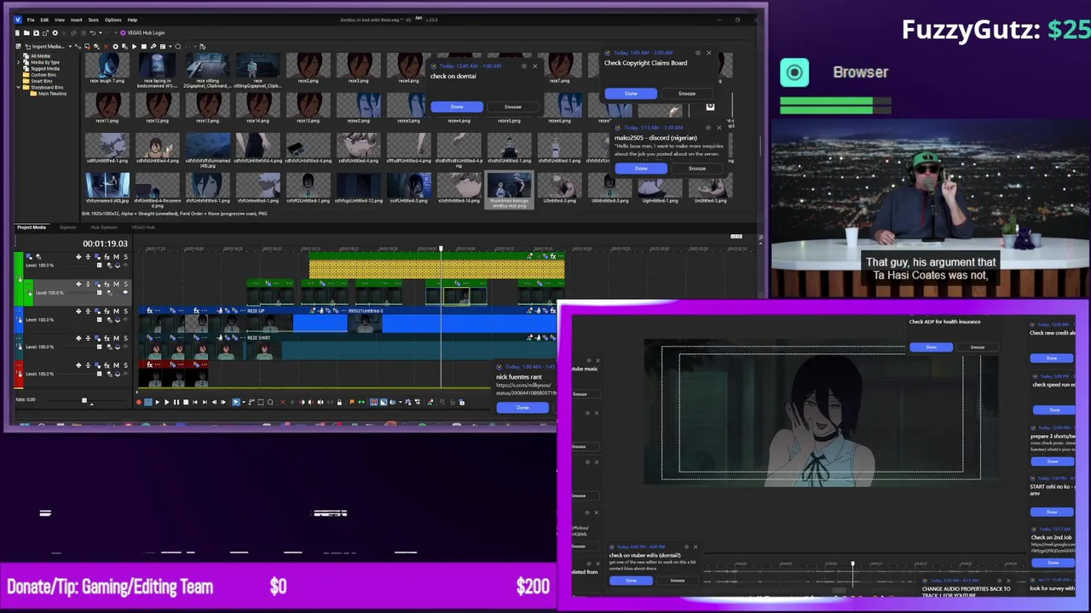Open project Properties gear in top toolbar
The width and height of the screenshot is (1091, 613).
tap(55, 33)
